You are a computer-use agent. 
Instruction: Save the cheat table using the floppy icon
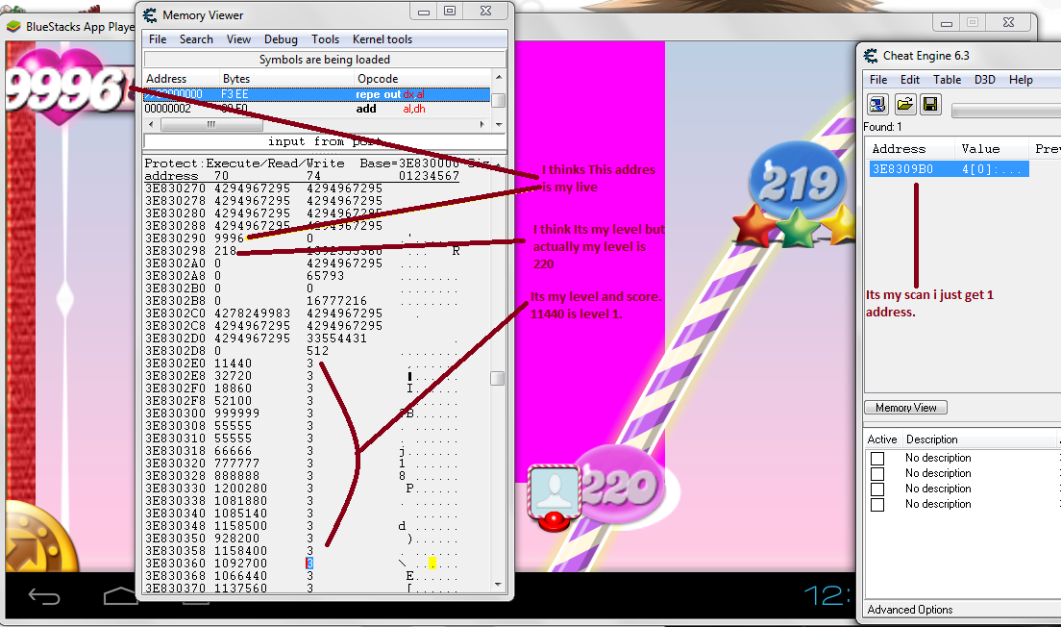(x=929, y=104)
